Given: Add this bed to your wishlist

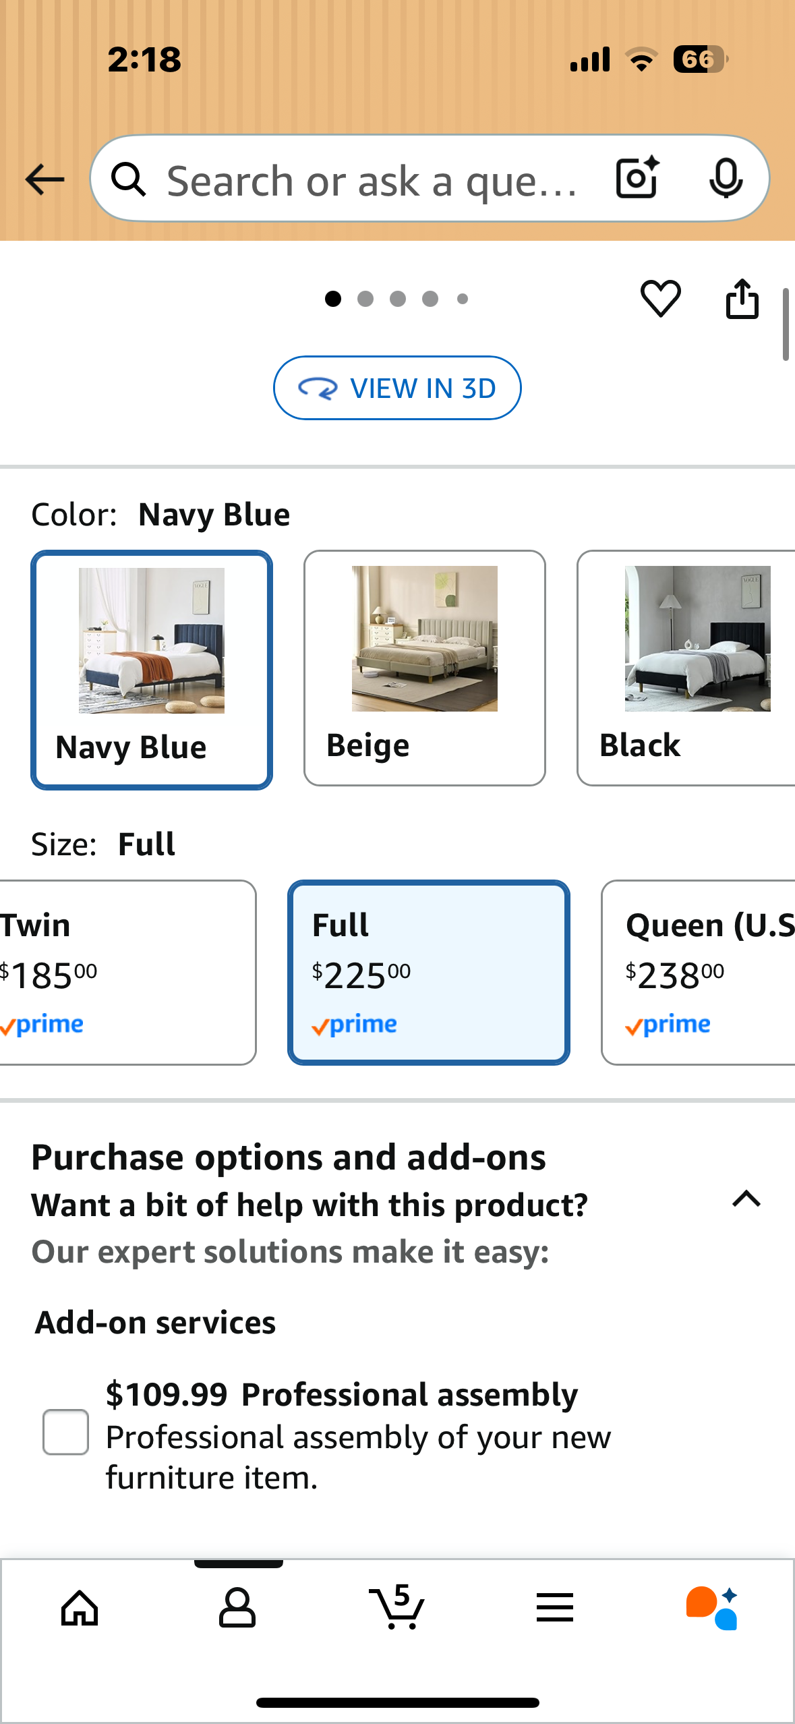Looking at the screenshot, I should tap(660, 299).
